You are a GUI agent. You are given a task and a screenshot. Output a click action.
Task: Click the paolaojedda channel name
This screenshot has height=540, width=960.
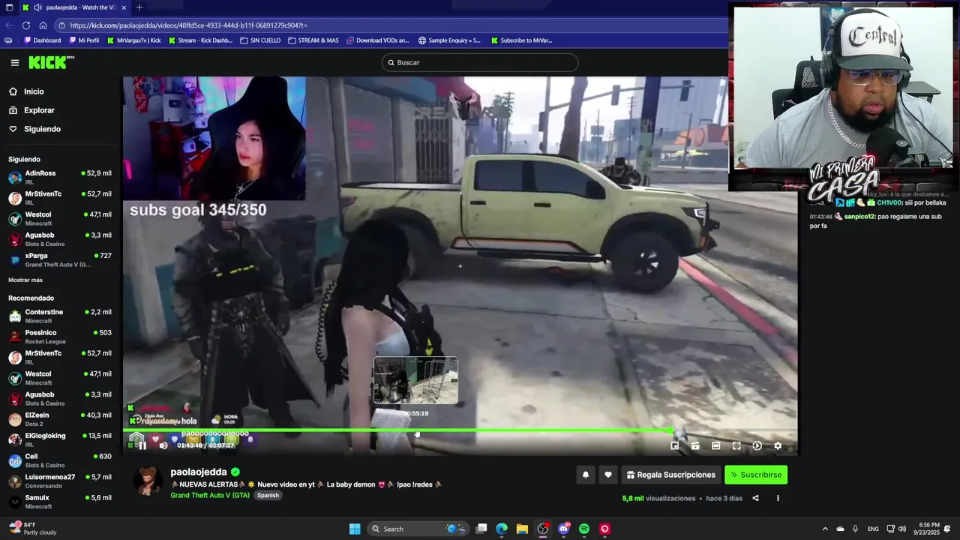coord(199,472)
